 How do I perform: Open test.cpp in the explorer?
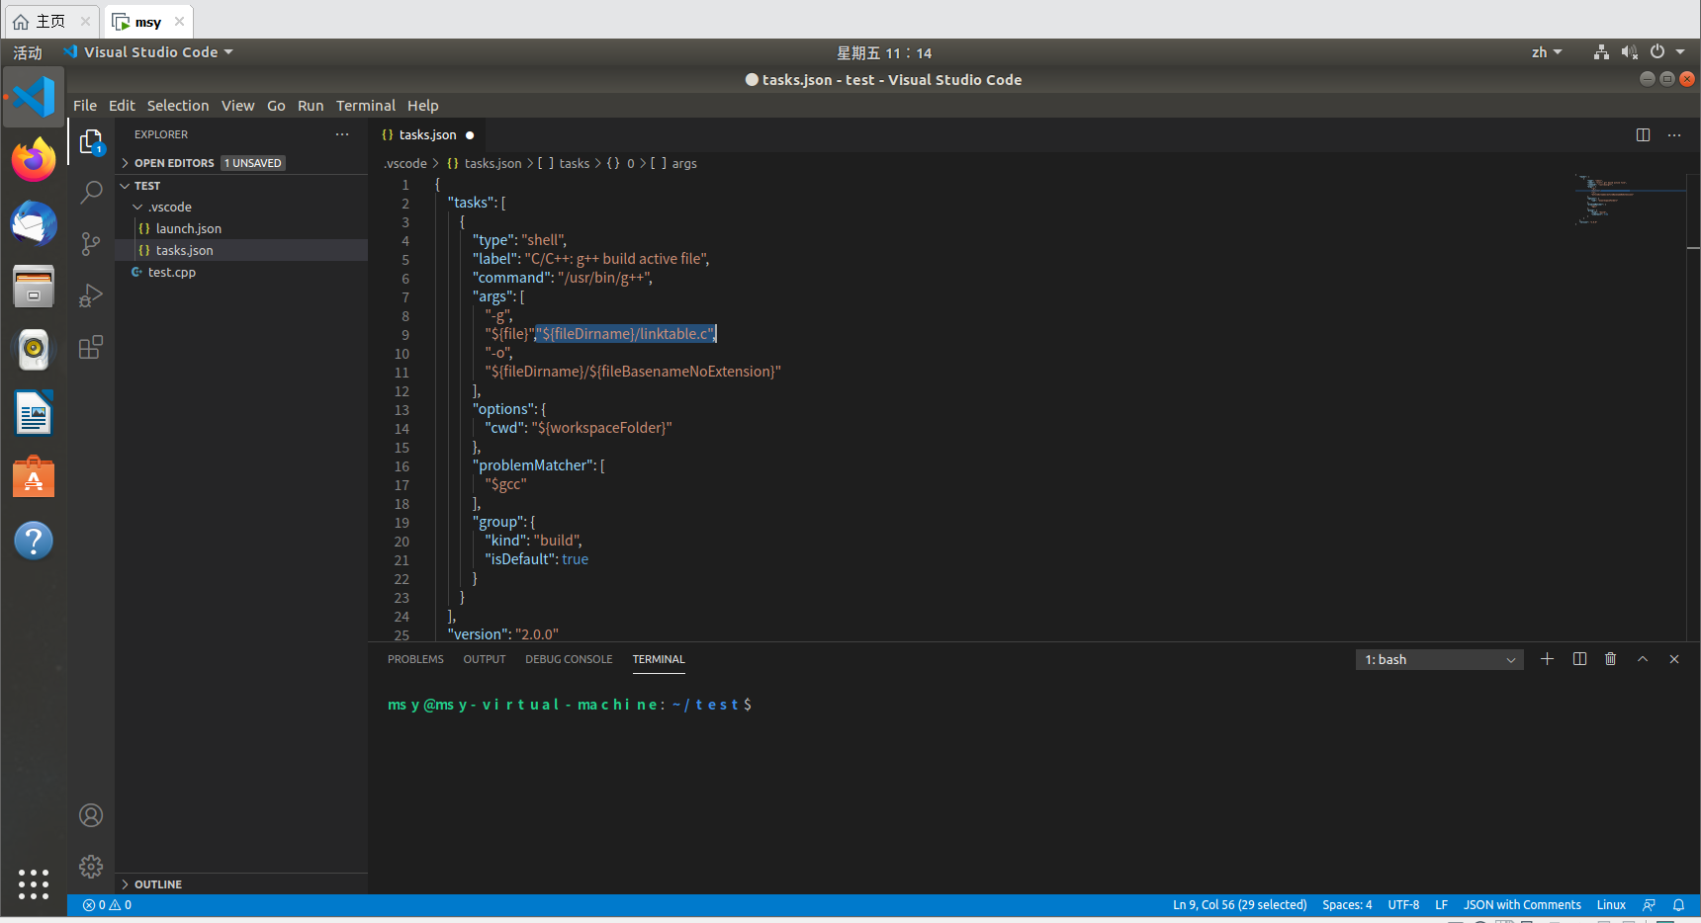coord(241,272)
